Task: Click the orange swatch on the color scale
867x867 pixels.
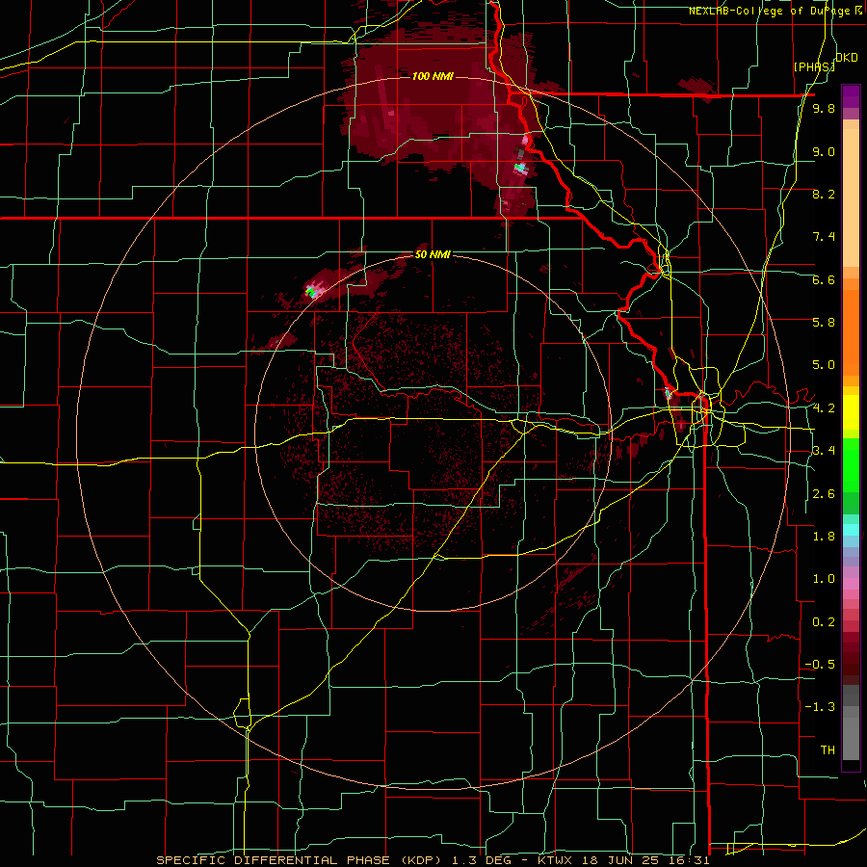Action: click(x=851, y=331)
